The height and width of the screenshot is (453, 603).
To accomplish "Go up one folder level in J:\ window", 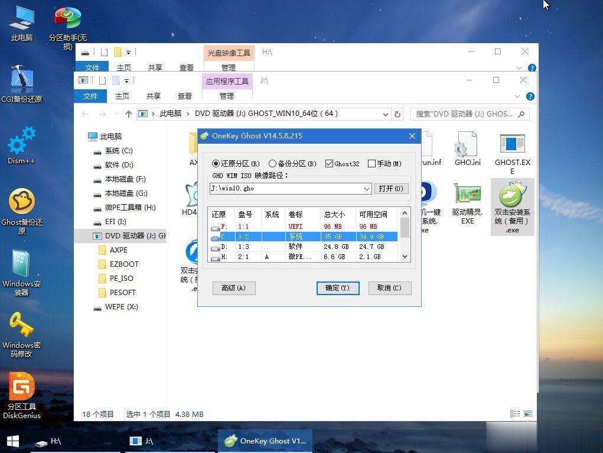I will [128, 114].
